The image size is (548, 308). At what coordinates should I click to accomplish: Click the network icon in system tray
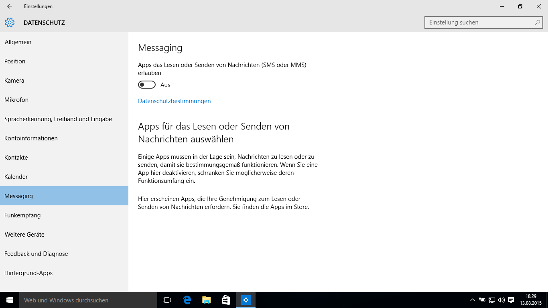pos(492,300)
